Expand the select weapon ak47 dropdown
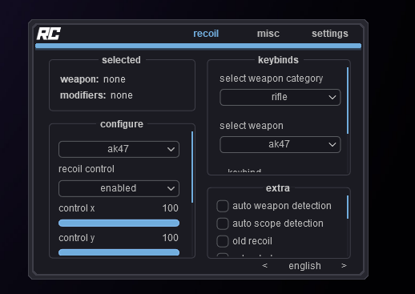This screenshot has width=415, height=294. (x=280, y=144)
